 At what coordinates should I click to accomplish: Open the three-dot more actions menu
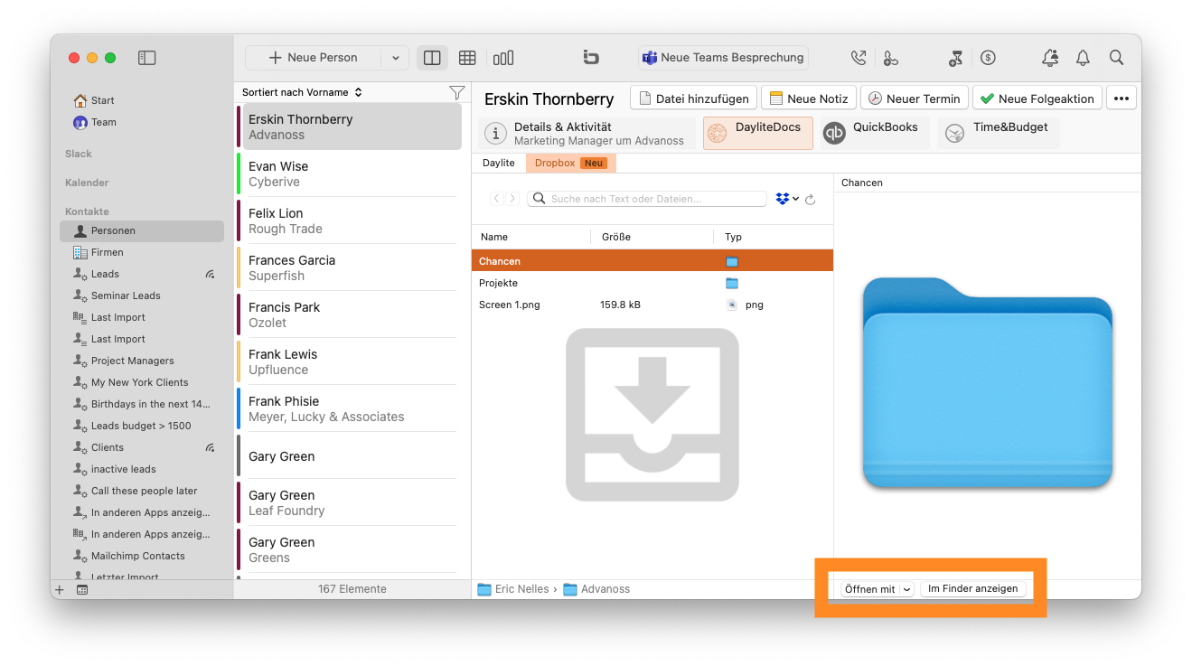[x=1122, y=98]
